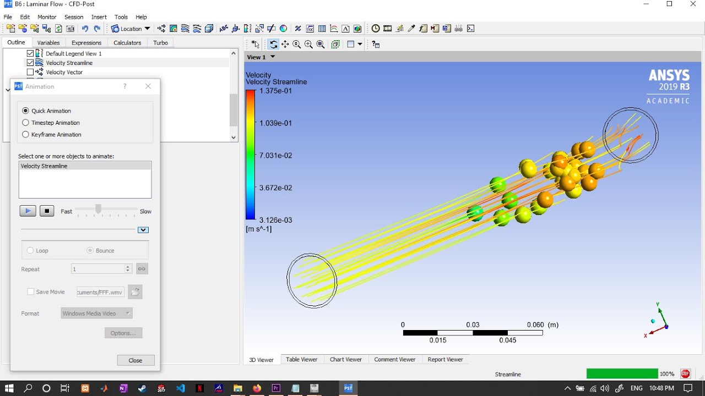Open the Session menu
Screen dimensions: 705x396
(74, 17)
